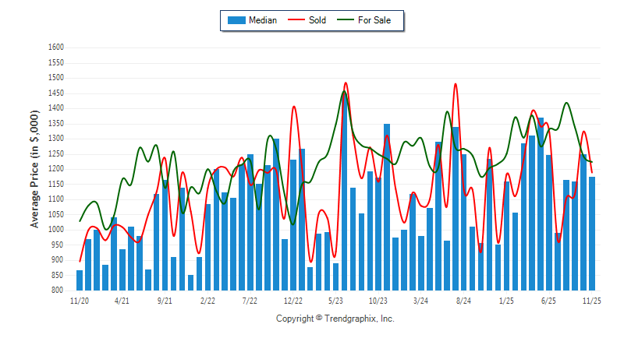The image size is (624, 338).
Task: Click the 1600 y-axis value label
Action: 55,48
